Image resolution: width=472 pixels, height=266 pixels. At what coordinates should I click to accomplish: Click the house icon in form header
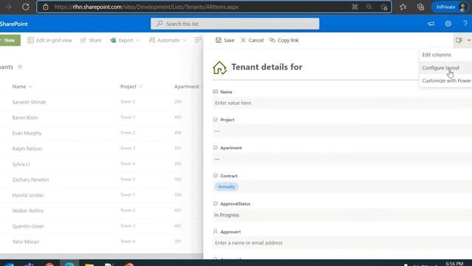[220, 67]
